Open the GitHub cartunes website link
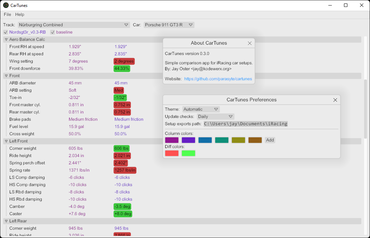 (218, 79)
